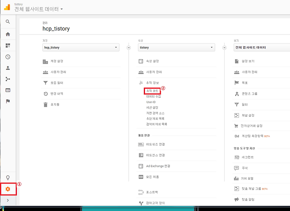Open 사용자 관리 in the 계정 column
This screenshot has width=290, height=211.
[x=58, y=72]
